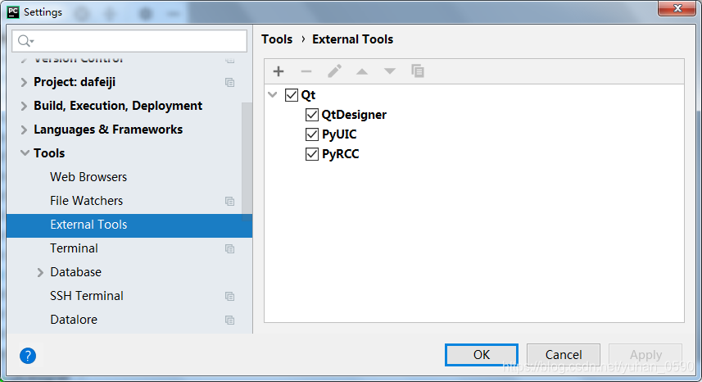This screenshot has width=702, height=382.
Task: Move tool up with the up arrow icon
Action: click(x=362, y=71)
